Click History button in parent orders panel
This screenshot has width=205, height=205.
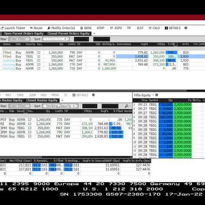(x=82, y=39)
